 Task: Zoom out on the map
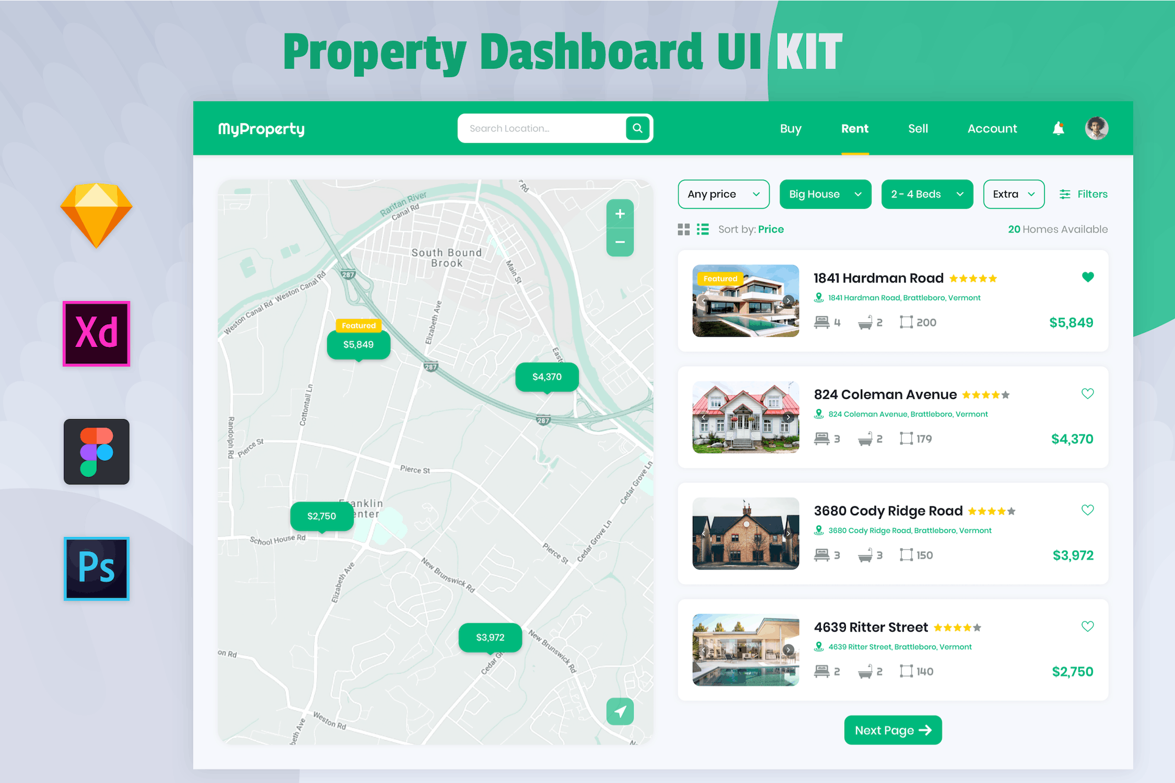620,242
